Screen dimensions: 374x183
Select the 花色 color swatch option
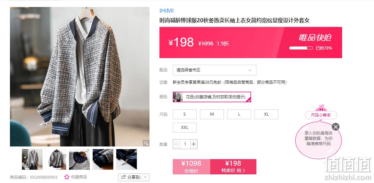point(212,97)
